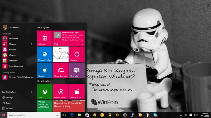The width and height of the screenshot is (211, 118).
Task: Open File Explorer from taskbar
Action: tap(80, 115)
